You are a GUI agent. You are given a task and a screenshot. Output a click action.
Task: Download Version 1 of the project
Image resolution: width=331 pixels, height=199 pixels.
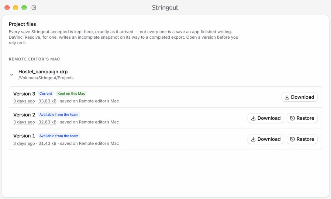click(x=266, y=139)
